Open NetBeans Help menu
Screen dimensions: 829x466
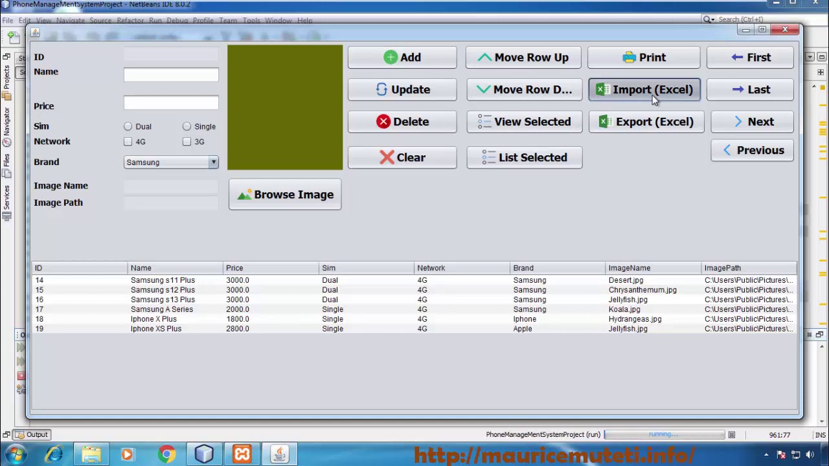[x=304, y=21]
